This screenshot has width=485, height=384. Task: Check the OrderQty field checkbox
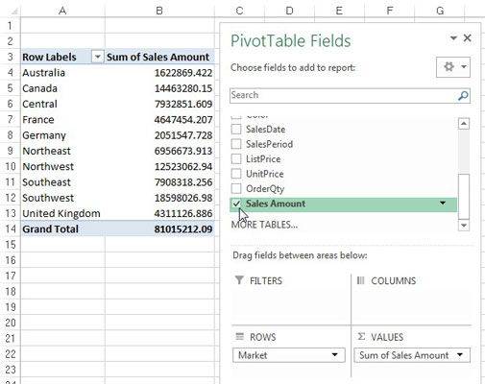(236, 188)
